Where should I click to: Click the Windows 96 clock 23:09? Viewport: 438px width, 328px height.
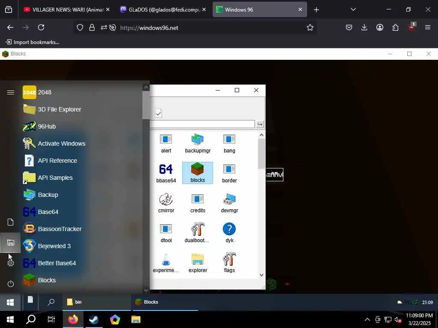click(427, 302)
